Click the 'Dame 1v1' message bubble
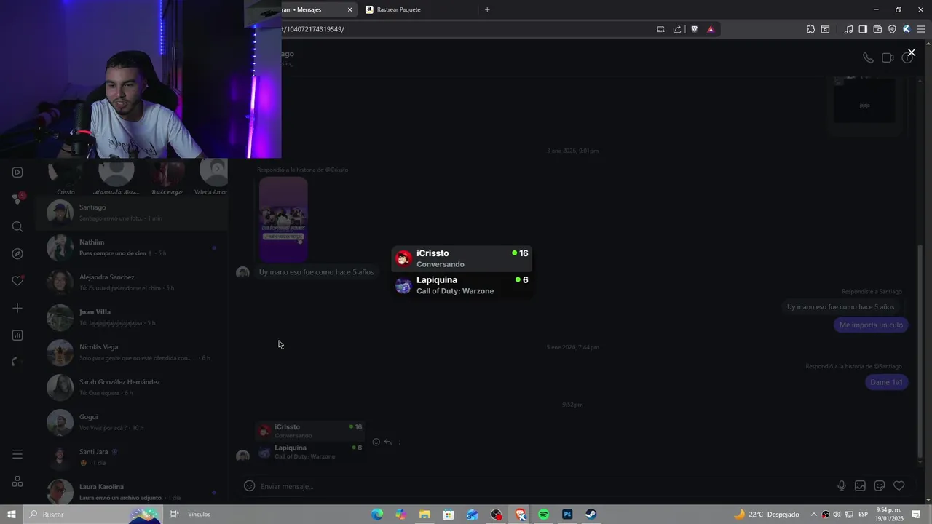Screen dimensions: 932x524 click(886, 382)
